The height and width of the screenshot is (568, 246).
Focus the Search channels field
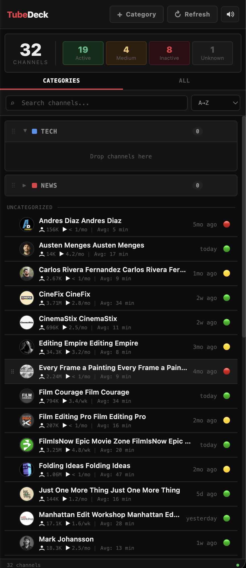tap(97, 103)
